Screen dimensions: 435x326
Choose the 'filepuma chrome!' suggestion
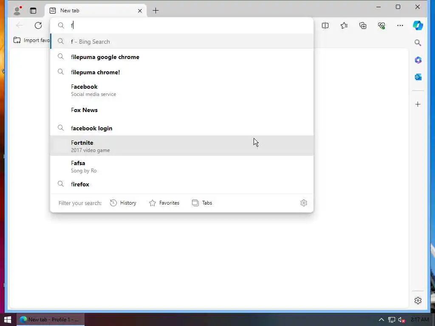[182, 72]
